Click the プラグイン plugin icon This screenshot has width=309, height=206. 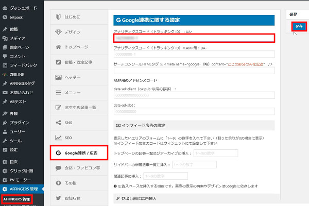(5, 123)
